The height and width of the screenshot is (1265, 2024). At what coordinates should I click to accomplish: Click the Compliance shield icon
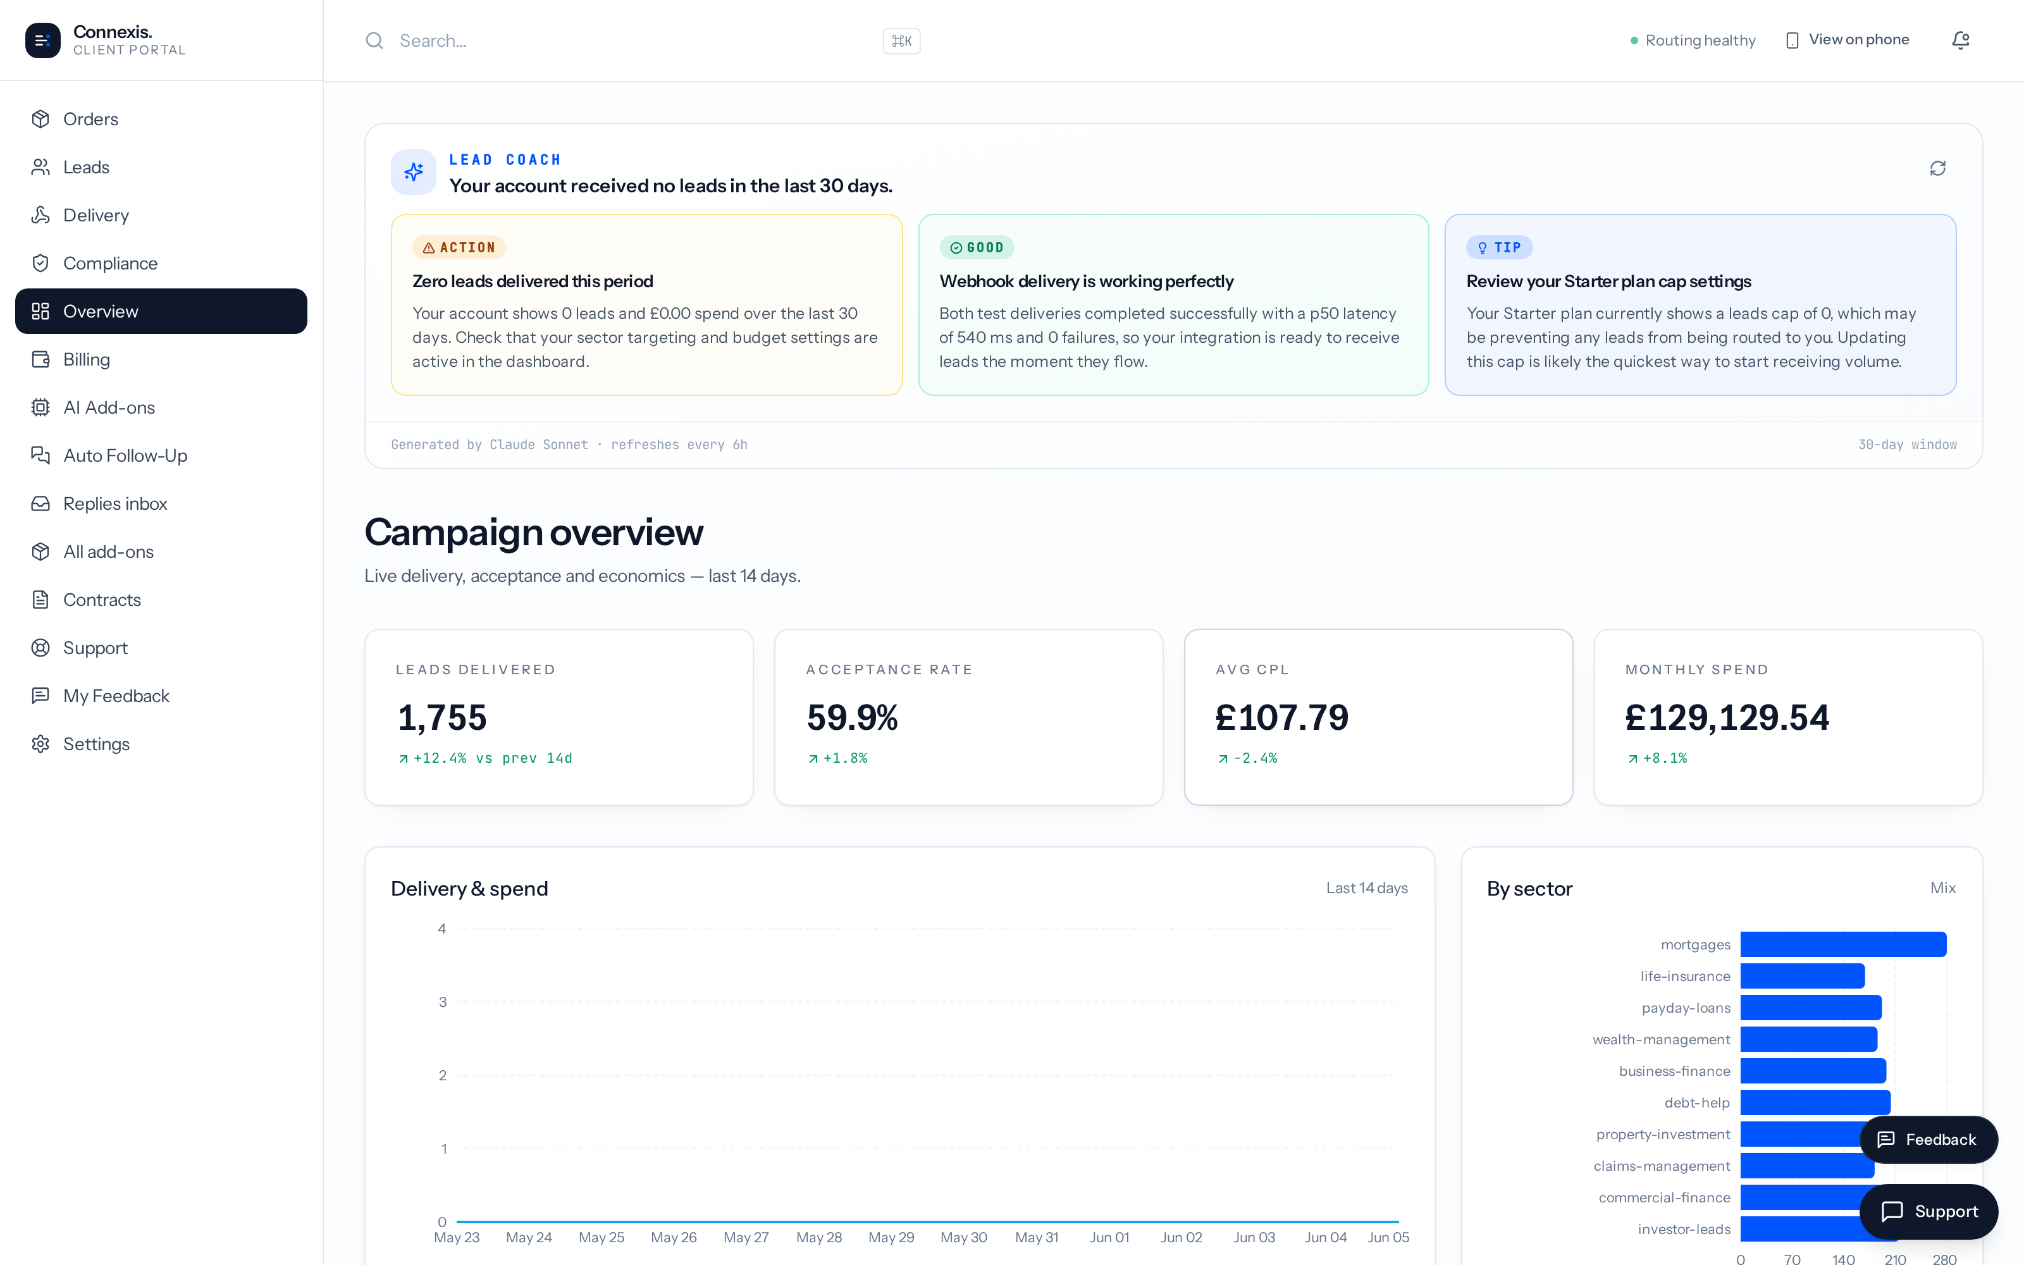[40, 264]
